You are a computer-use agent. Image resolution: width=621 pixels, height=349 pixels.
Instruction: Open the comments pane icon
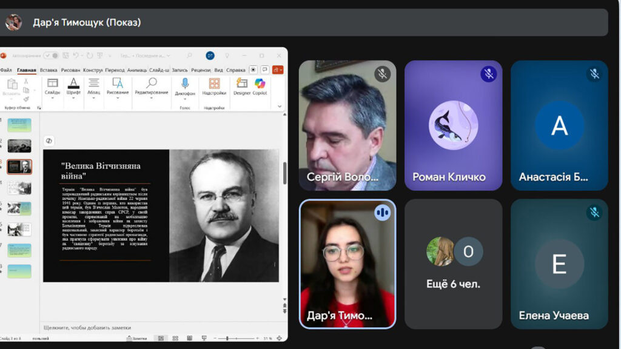click(x=265, y=70)
